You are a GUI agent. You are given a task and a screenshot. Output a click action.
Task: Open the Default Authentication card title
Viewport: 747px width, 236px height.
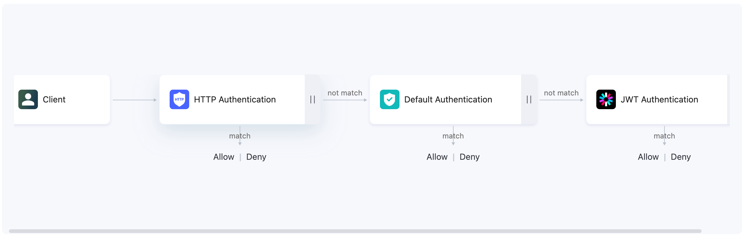448,99
